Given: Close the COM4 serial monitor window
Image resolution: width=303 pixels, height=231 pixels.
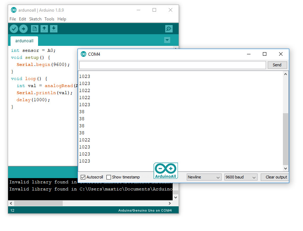Looking at the screenshot, I should [x=281, y=54].
